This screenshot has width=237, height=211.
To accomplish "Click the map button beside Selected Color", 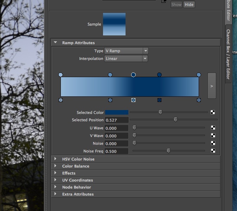I will 213,113.
